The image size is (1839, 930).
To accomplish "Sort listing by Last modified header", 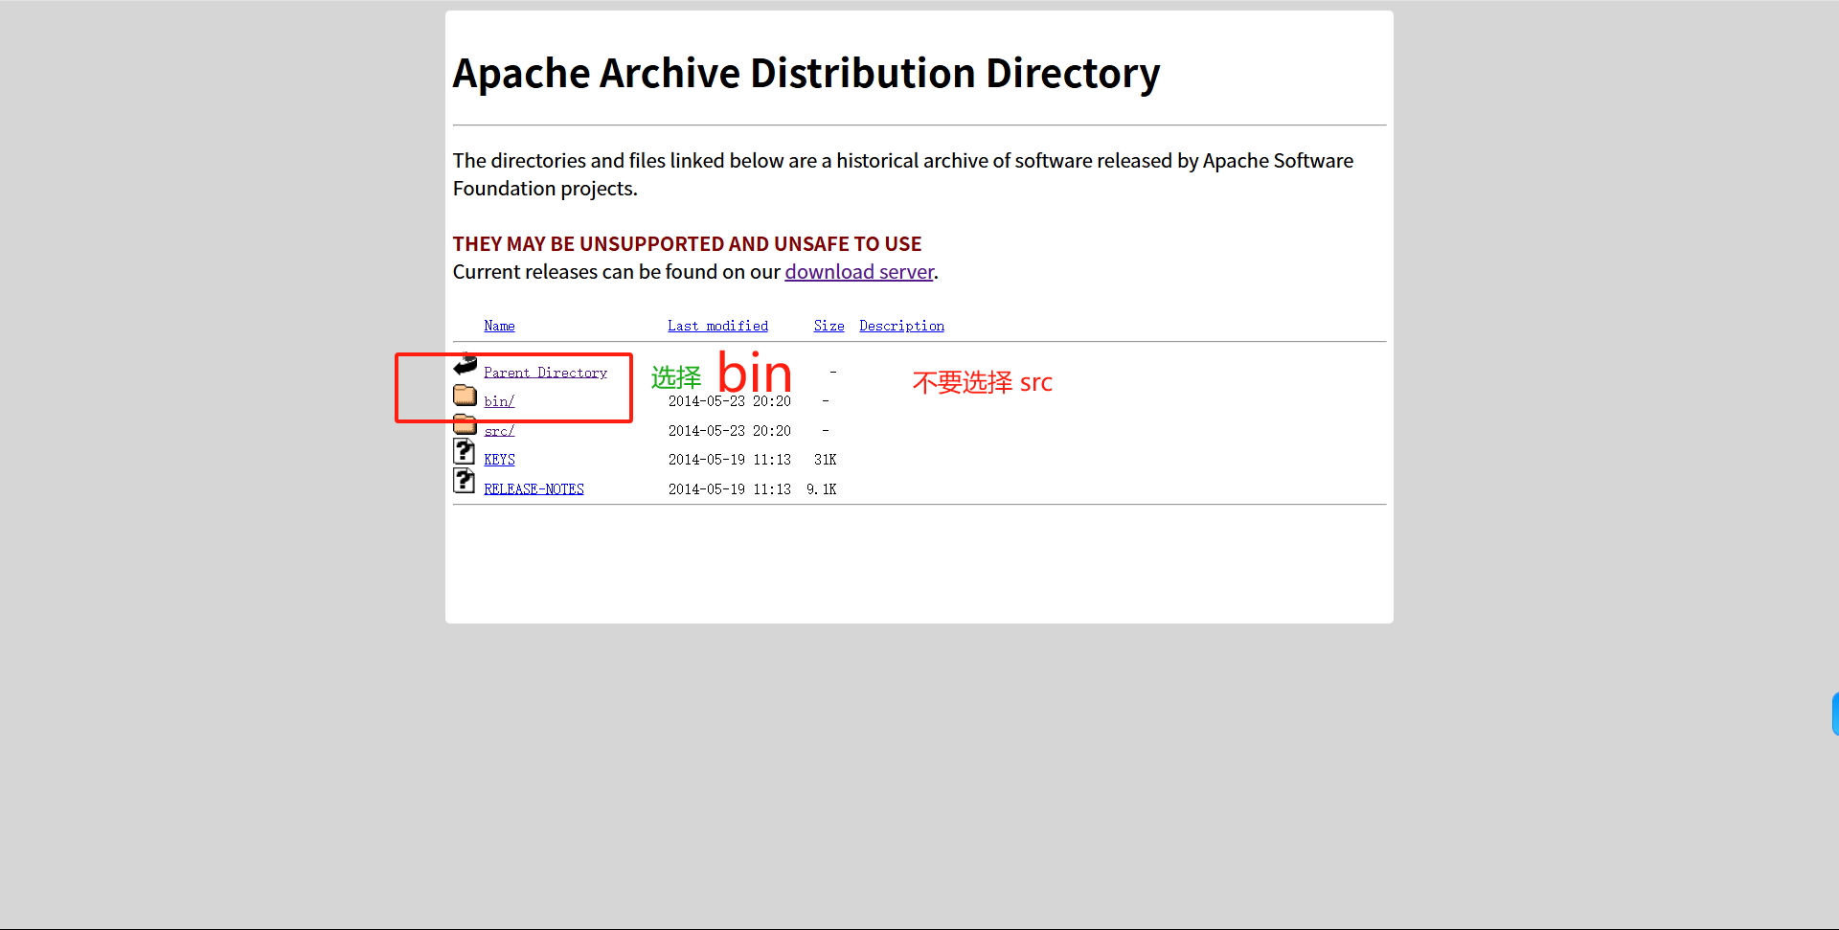I will (717, 326).
